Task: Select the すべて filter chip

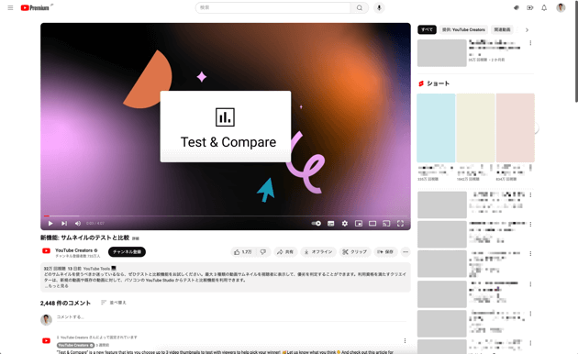Action: [x=427, y=30]
